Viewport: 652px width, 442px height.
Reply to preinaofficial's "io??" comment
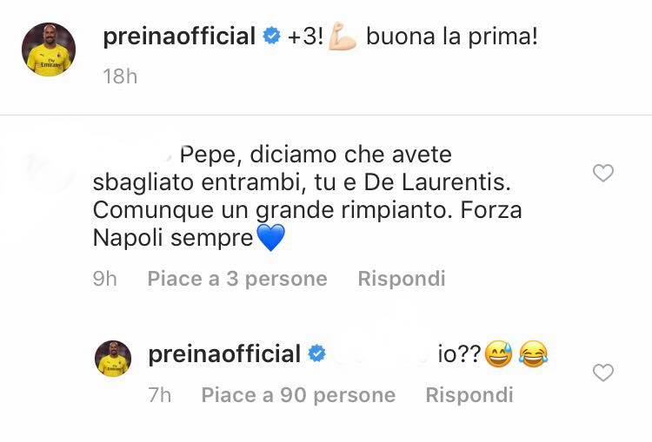point(469,395)
